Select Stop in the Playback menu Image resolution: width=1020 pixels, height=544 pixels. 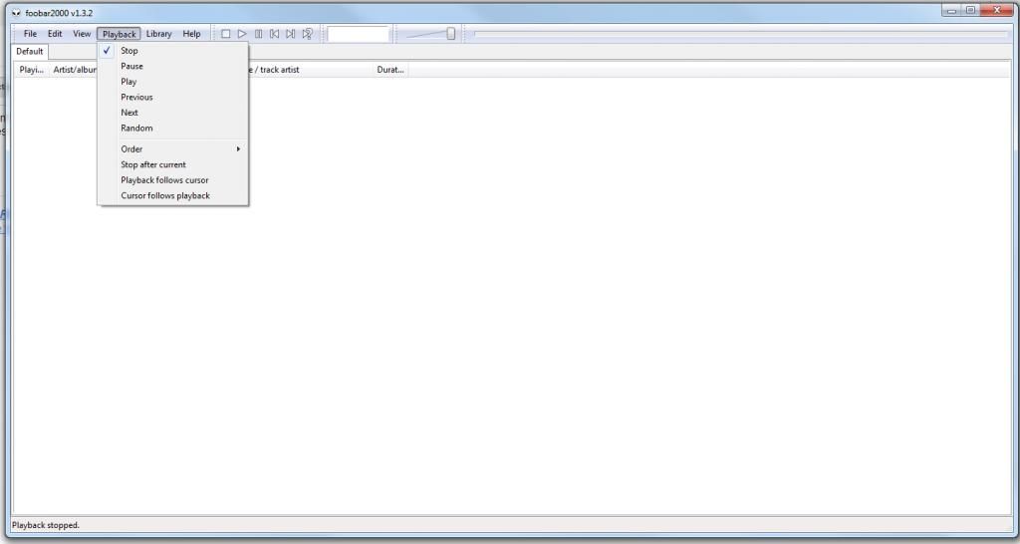[173, 51]
